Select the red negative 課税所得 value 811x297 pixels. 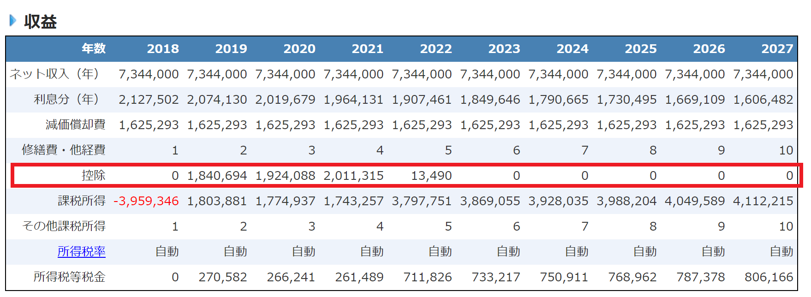[x=146, y=201]
